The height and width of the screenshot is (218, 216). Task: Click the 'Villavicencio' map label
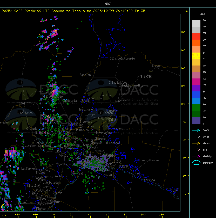point(52,97)
